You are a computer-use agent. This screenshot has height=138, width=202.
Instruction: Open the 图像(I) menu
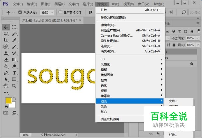pos(46,4)
